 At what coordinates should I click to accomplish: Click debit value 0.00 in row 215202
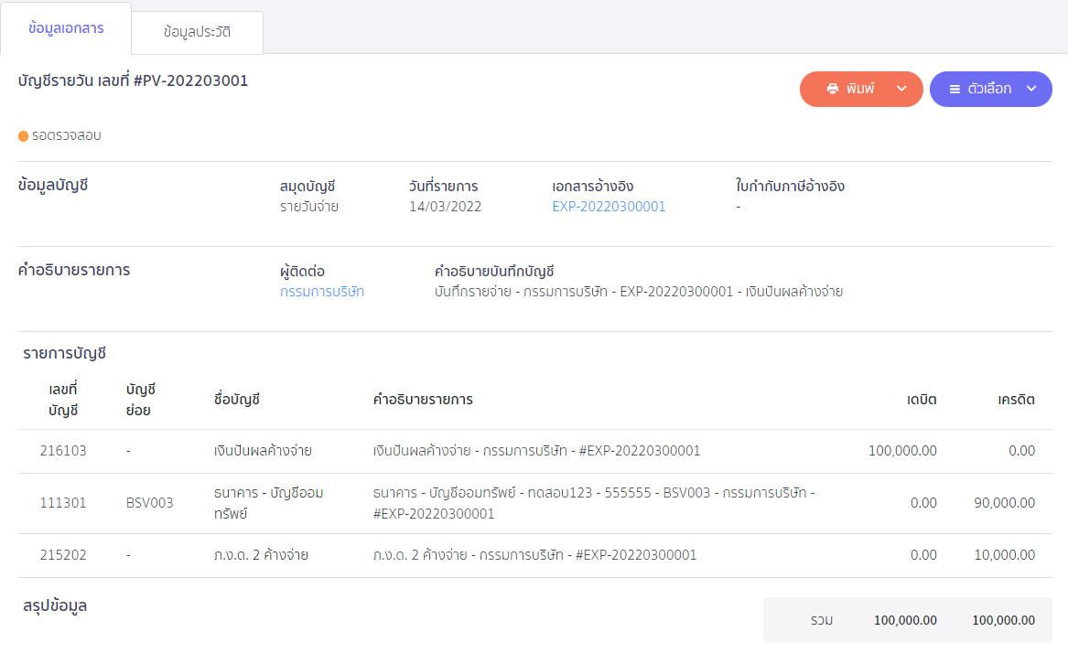[923, 555]
